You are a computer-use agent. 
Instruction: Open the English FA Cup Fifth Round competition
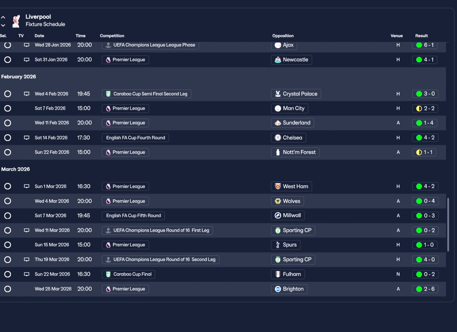pyautogui.click(x=133, y=215)
